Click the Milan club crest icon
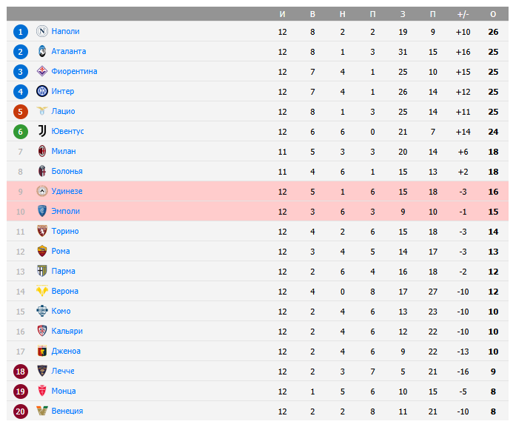Viewport: 513px width, 430px height. coord(42,151)
